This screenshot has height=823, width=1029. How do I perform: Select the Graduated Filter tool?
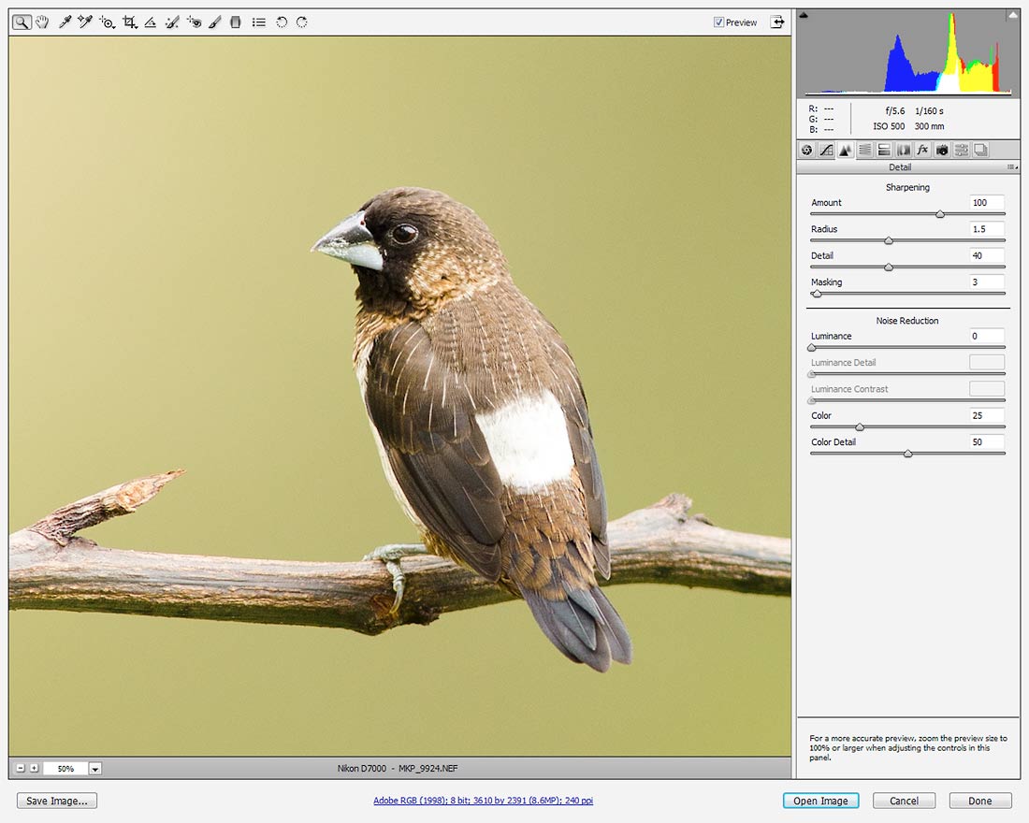236,22
